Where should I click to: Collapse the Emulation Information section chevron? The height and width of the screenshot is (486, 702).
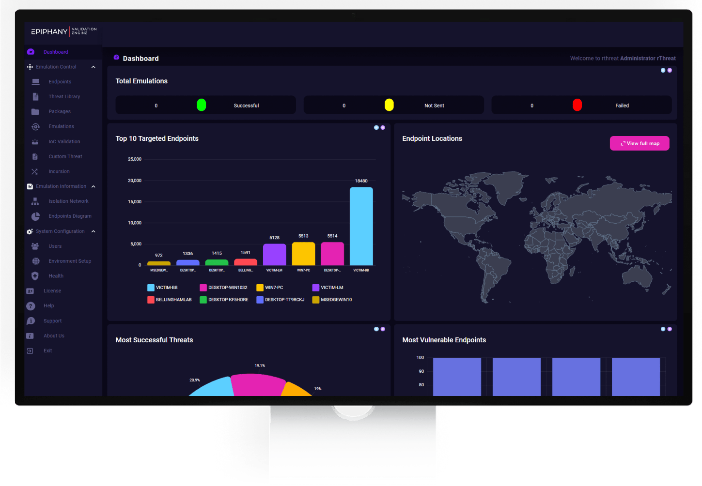(x=94, y=187)
